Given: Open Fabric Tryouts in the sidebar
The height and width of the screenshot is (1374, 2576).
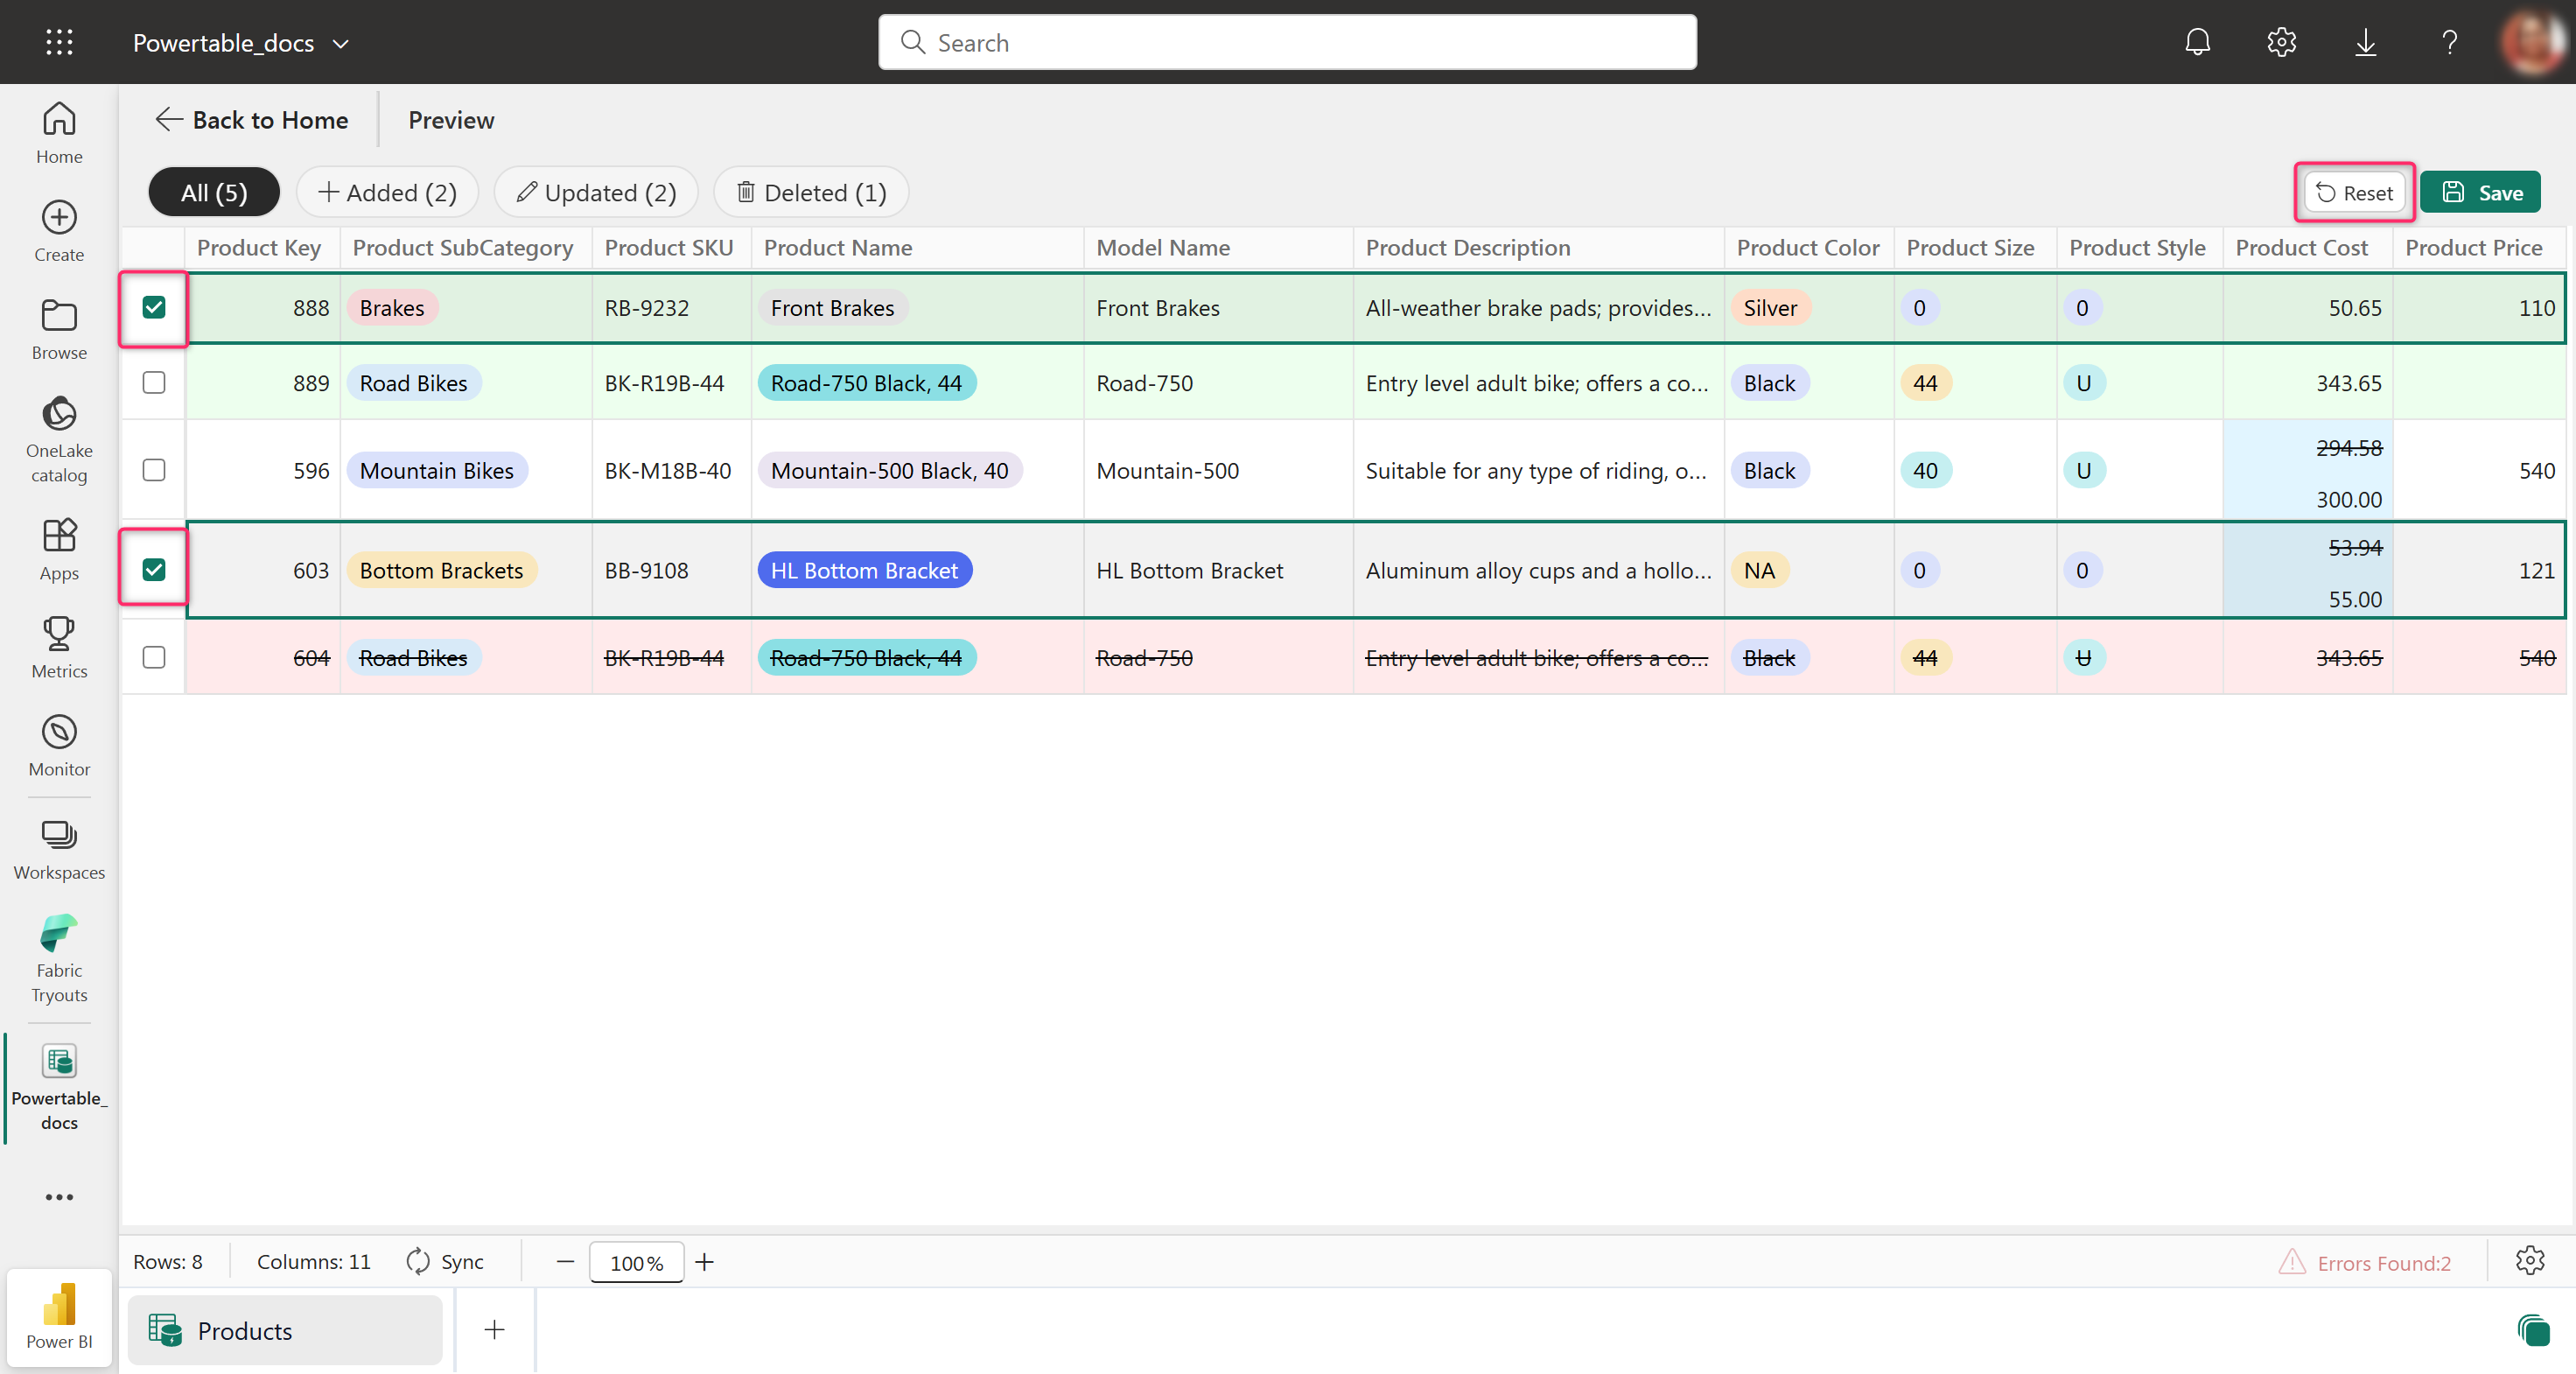Looking at the screenshot, I should [x=59, y=958].
